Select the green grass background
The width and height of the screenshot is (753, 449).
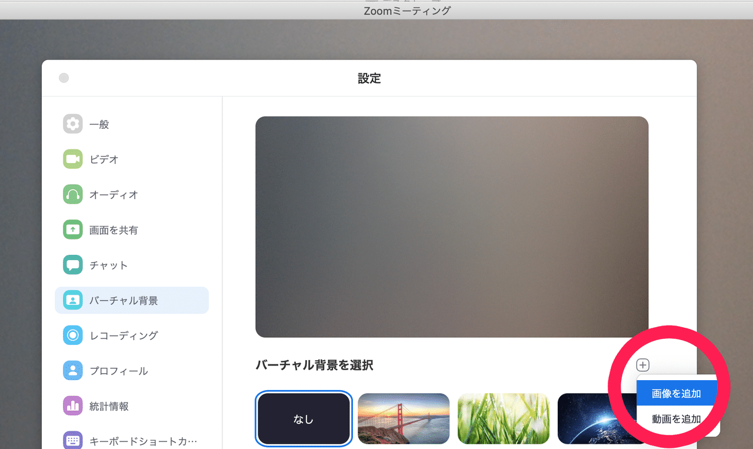click(504, 419)
